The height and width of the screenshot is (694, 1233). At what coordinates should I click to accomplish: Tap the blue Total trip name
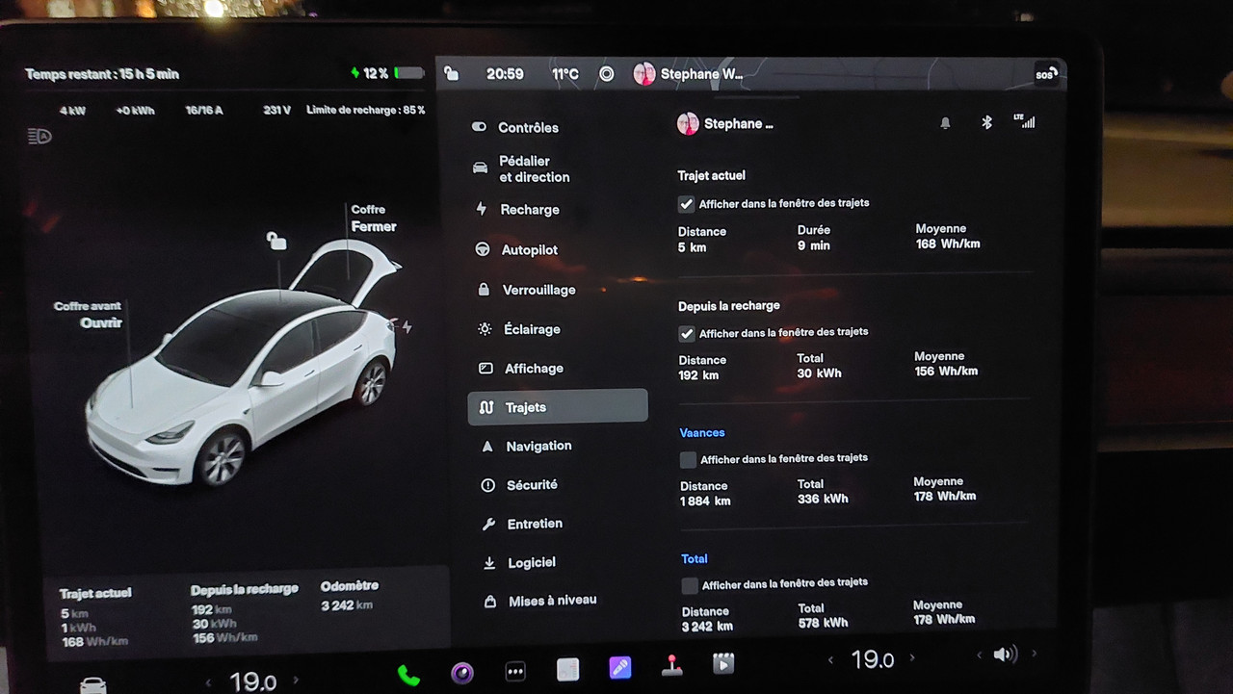click(x=695, y=558)
